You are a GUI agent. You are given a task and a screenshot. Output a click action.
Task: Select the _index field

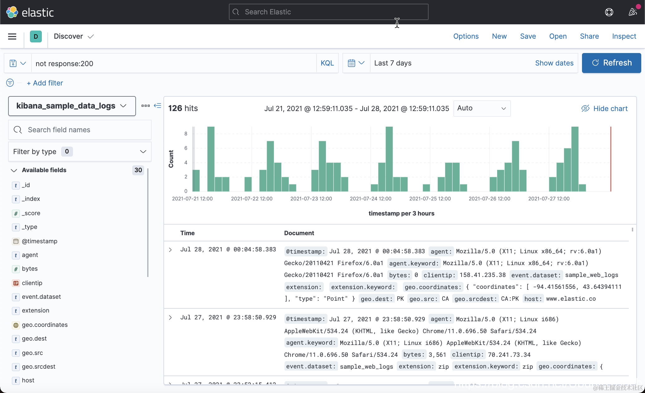pos(31,199)
